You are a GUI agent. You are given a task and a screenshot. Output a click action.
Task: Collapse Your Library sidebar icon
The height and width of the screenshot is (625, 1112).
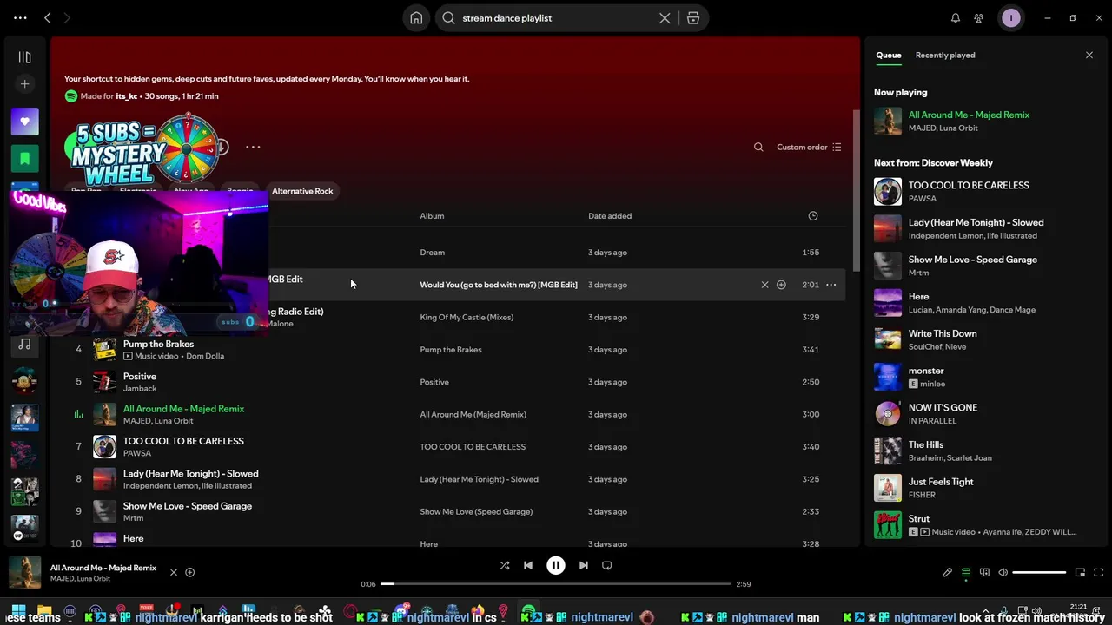pyautogui.click(x=24, y=57)
